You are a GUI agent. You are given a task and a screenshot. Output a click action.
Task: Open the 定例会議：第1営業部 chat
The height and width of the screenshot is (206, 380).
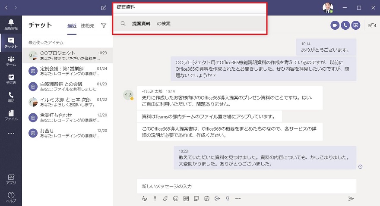coord(68,71)
